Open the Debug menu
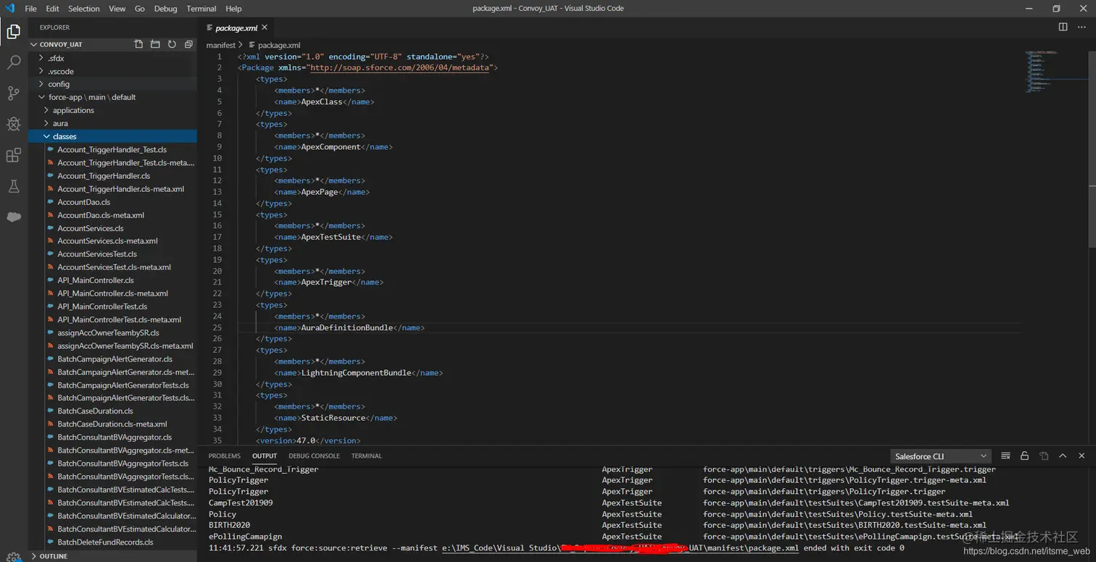Viewport: 1096px width, 562px height. [165, 9]
